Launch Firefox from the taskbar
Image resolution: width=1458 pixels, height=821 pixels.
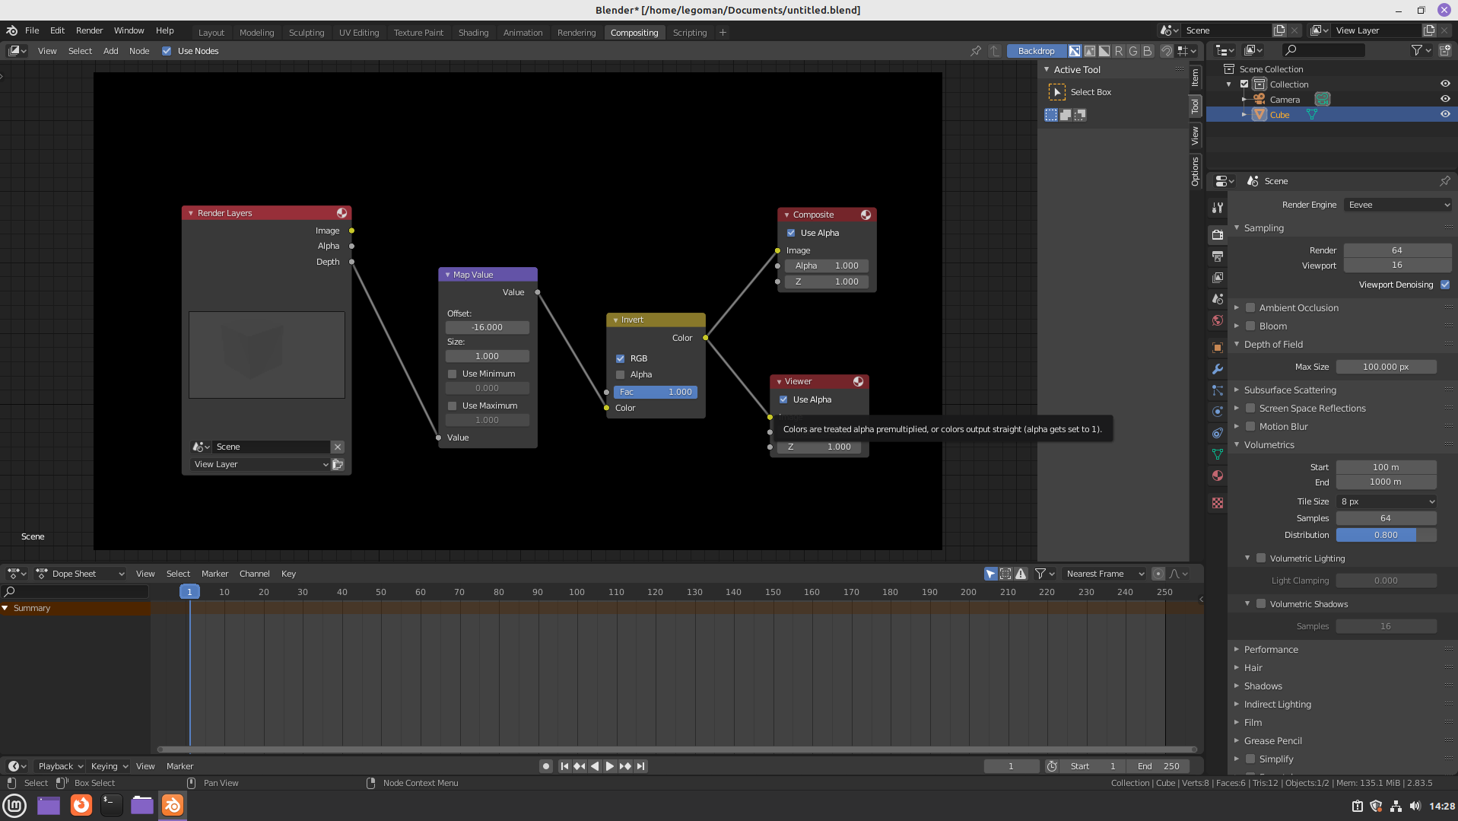click(x=81, y=805)
